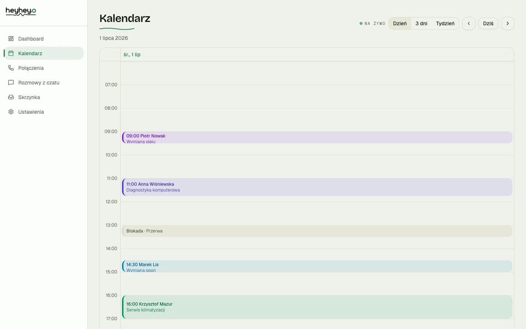Open Ustawienia in sidebar

click(x=43, y=112)
